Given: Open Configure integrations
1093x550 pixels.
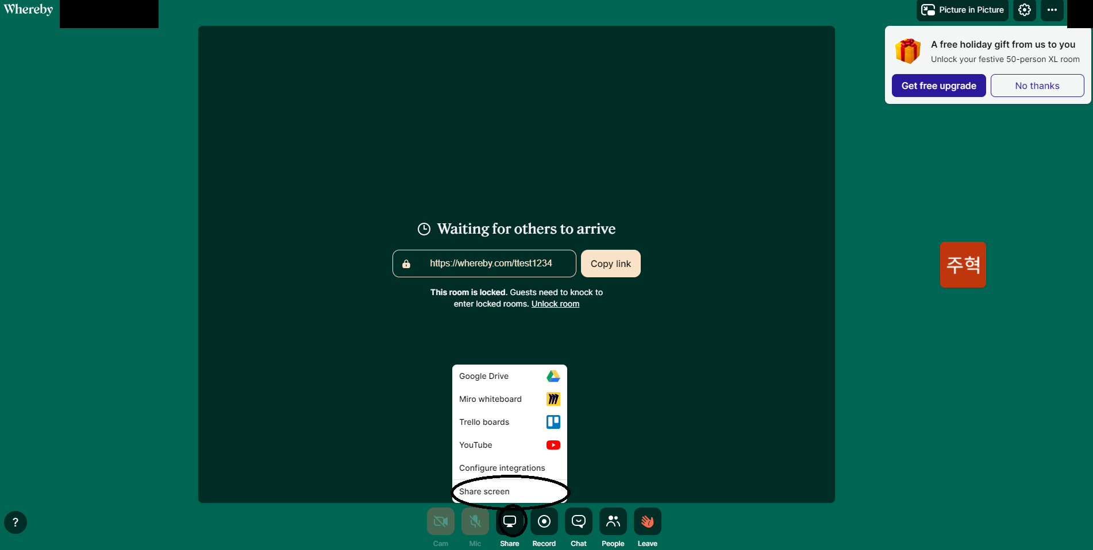Looking at the screenshot, I should [510, 468].
